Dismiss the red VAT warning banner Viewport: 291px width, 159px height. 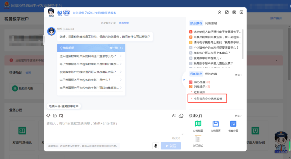pyautogui.click(x=276, y=60)
